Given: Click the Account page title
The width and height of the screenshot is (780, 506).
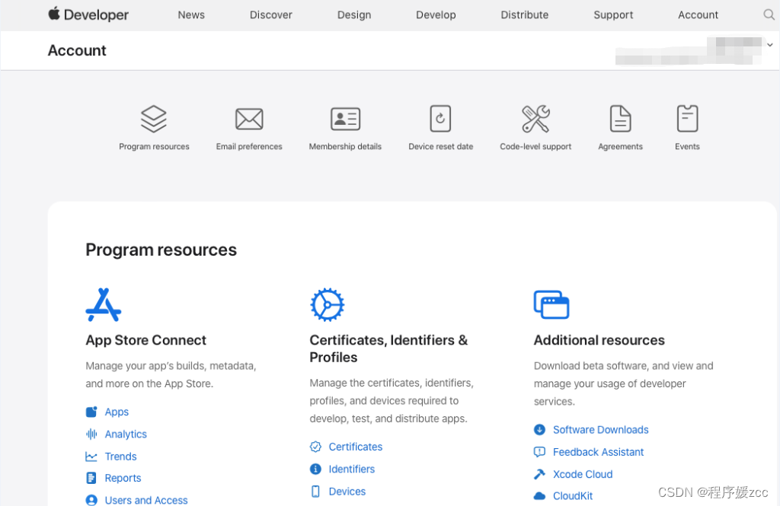Looking at the screenshot, I should pos(77,51).
